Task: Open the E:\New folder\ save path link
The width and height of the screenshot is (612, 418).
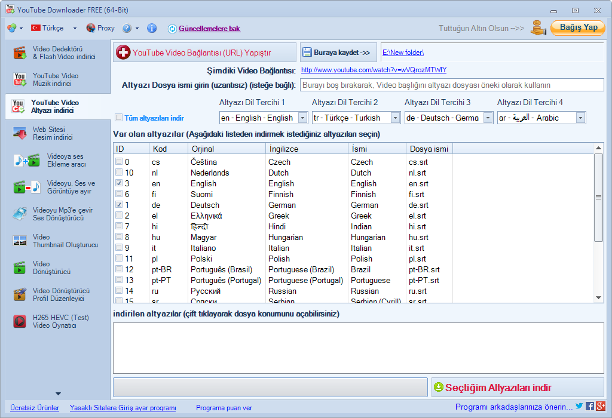Action: pos(403,53)
